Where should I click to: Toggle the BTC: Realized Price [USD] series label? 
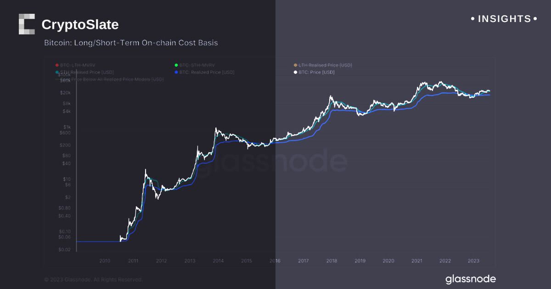pyautogui.click(x=205, y=72)
